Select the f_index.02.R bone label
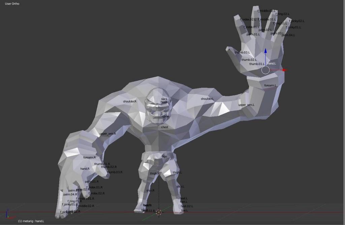Image resolution: width=345 pixels, height=225 pixels. [x=97, y=193]
